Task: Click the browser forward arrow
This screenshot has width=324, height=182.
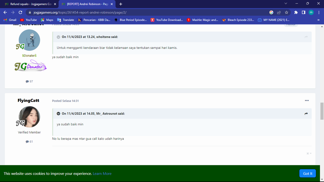Action: (x=13, y=12)
